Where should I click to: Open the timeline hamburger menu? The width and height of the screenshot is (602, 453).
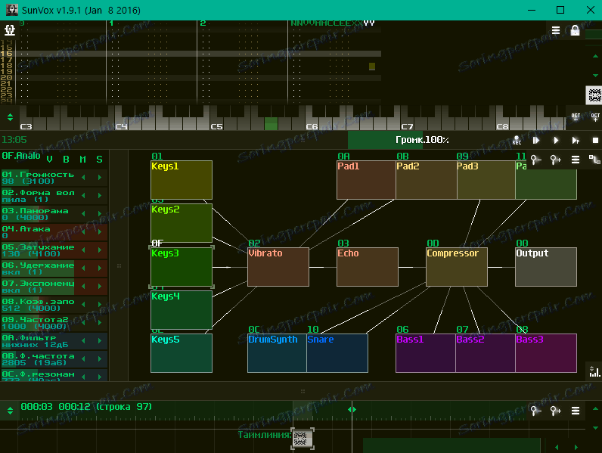click(575, 411)
